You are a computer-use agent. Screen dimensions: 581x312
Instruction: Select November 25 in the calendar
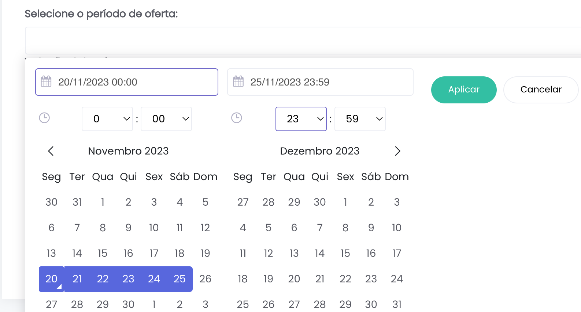[180, 279]
